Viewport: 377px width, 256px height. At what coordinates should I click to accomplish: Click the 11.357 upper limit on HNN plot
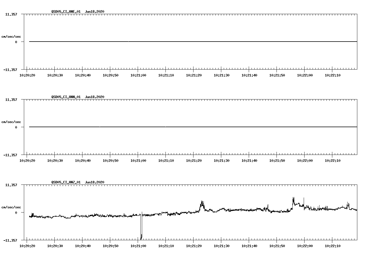[11, 99]
